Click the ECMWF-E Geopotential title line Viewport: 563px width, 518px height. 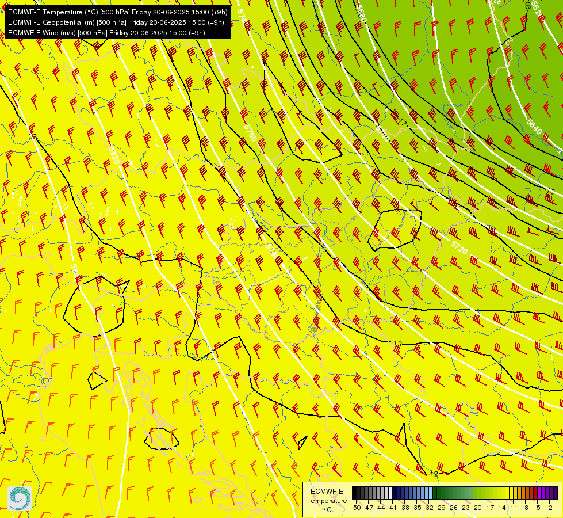pos(116,22)
